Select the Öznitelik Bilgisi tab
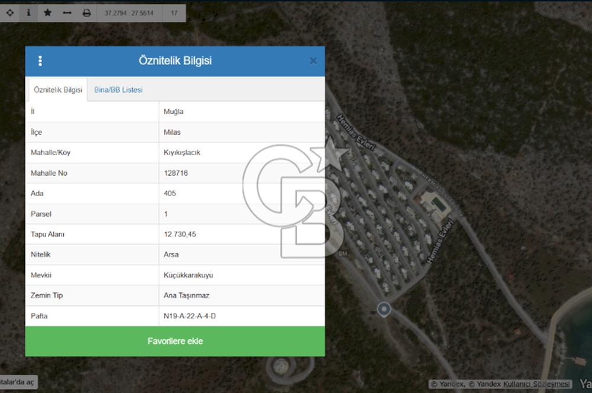Screen dimensions: 592x393 pos(58,90)
